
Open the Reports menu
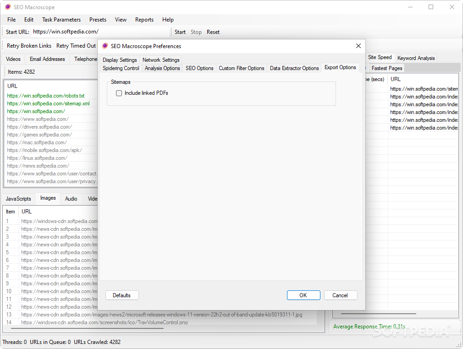tap(144, 20)
